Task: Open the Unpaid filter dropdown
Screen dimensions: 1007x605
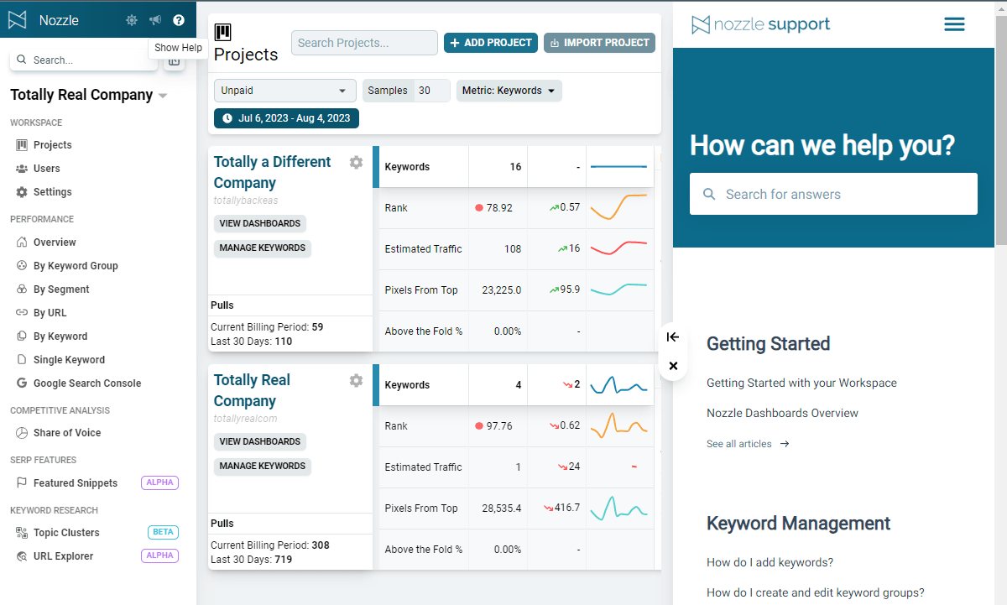Action: coord(285,91)
